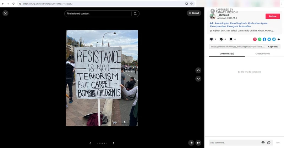Viewport: 284px width, 148px height.
Task: Follow the _ahmoud account
Action: (x=272, y=16)
